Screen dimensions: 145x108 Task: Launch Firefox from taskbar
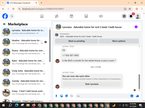[x=34, y=105]
